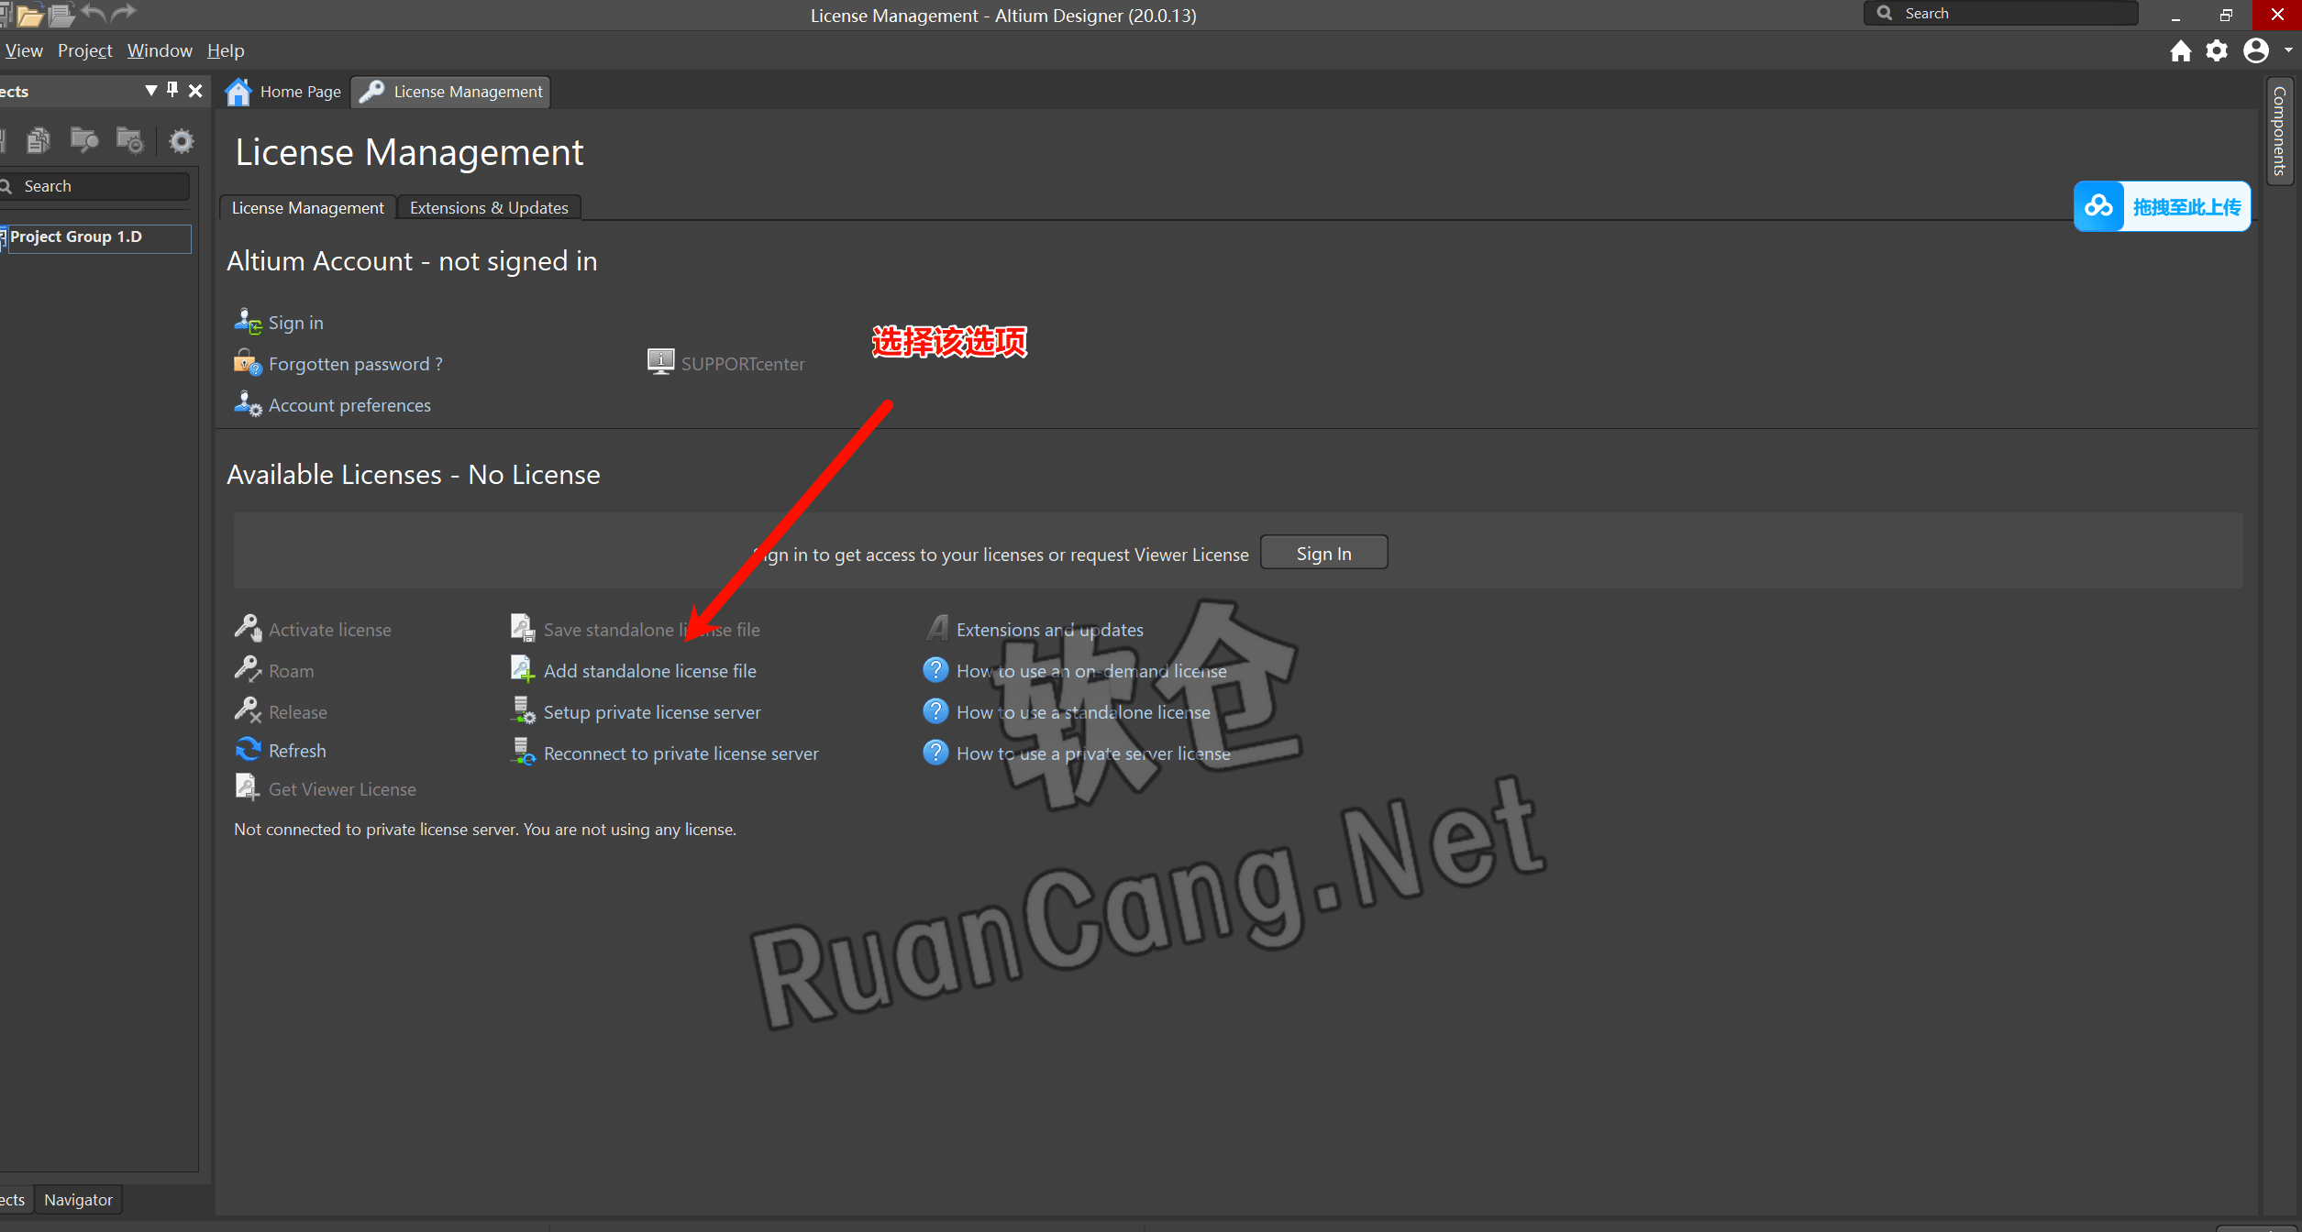Select the License Management sub-tab under the heading
The image size is (2302, 1232).
click(x=308, y=208)
